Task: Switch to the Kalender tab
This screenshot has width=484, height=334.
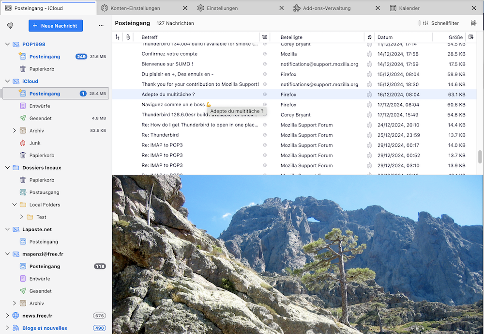Action: (409, 8)
